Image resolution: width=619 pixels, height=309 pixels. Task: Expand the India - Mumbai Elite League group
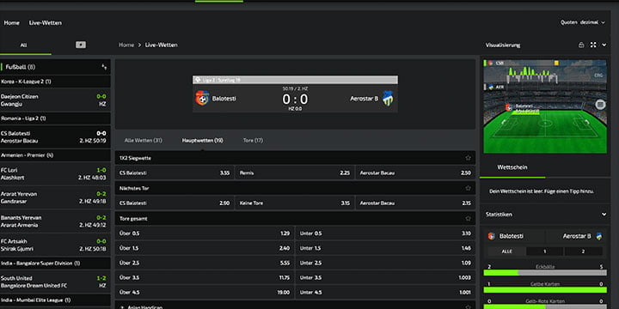(55, 300)
